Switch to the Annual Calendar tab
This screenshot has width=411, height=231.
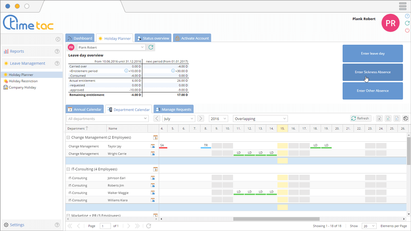(85, 109)
